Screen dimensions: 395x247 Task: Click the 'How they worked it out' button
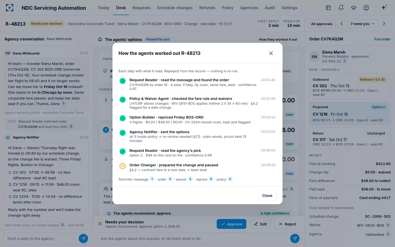coord(278,40)
